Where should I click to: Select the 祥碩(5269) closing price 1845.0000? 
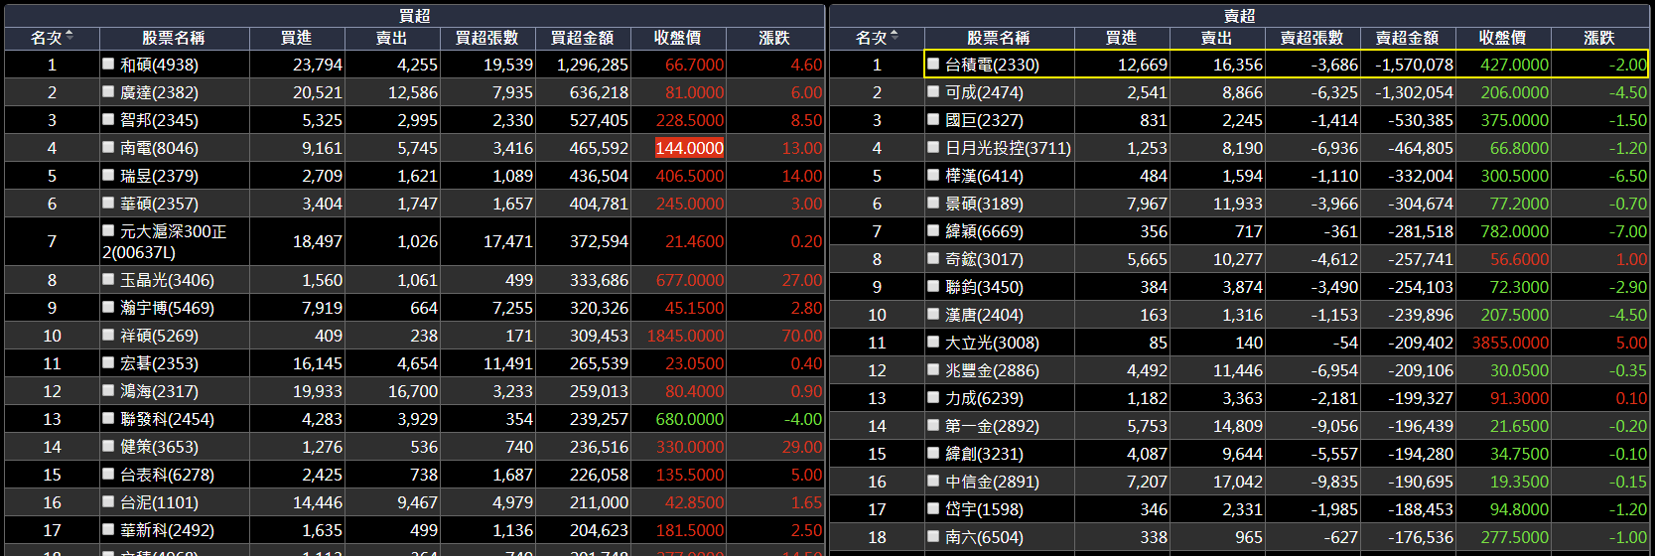click(685, 336)
